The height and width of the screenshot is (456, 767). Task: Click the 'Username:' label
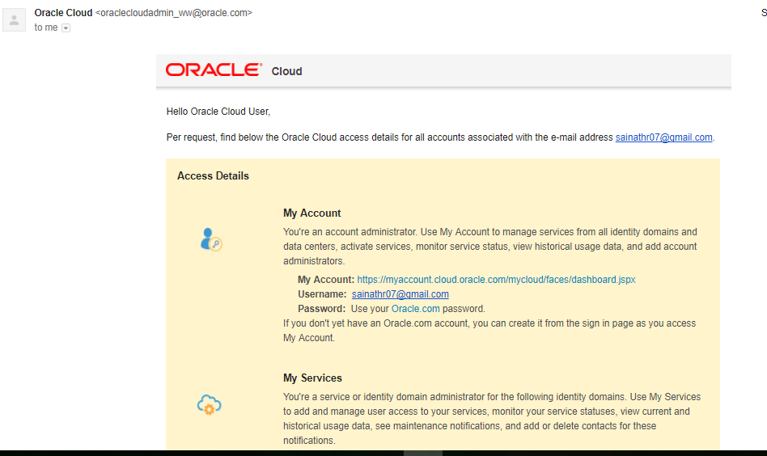pyautogui.click(x=322, y=294)
